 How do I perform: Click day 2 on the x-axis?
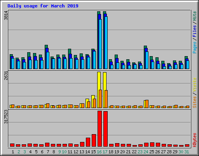tap(19, 152)
